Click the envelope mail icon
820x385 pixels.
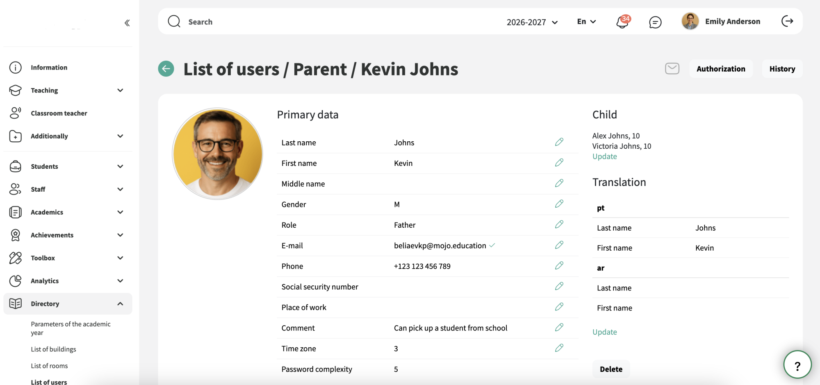[672, 68]
